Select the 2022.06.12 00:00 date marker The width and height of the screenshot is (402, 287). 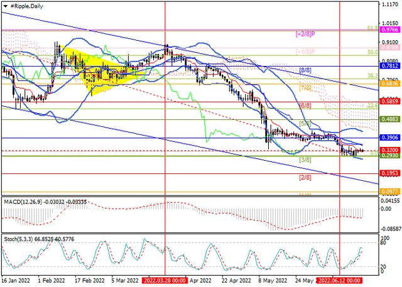339,281
